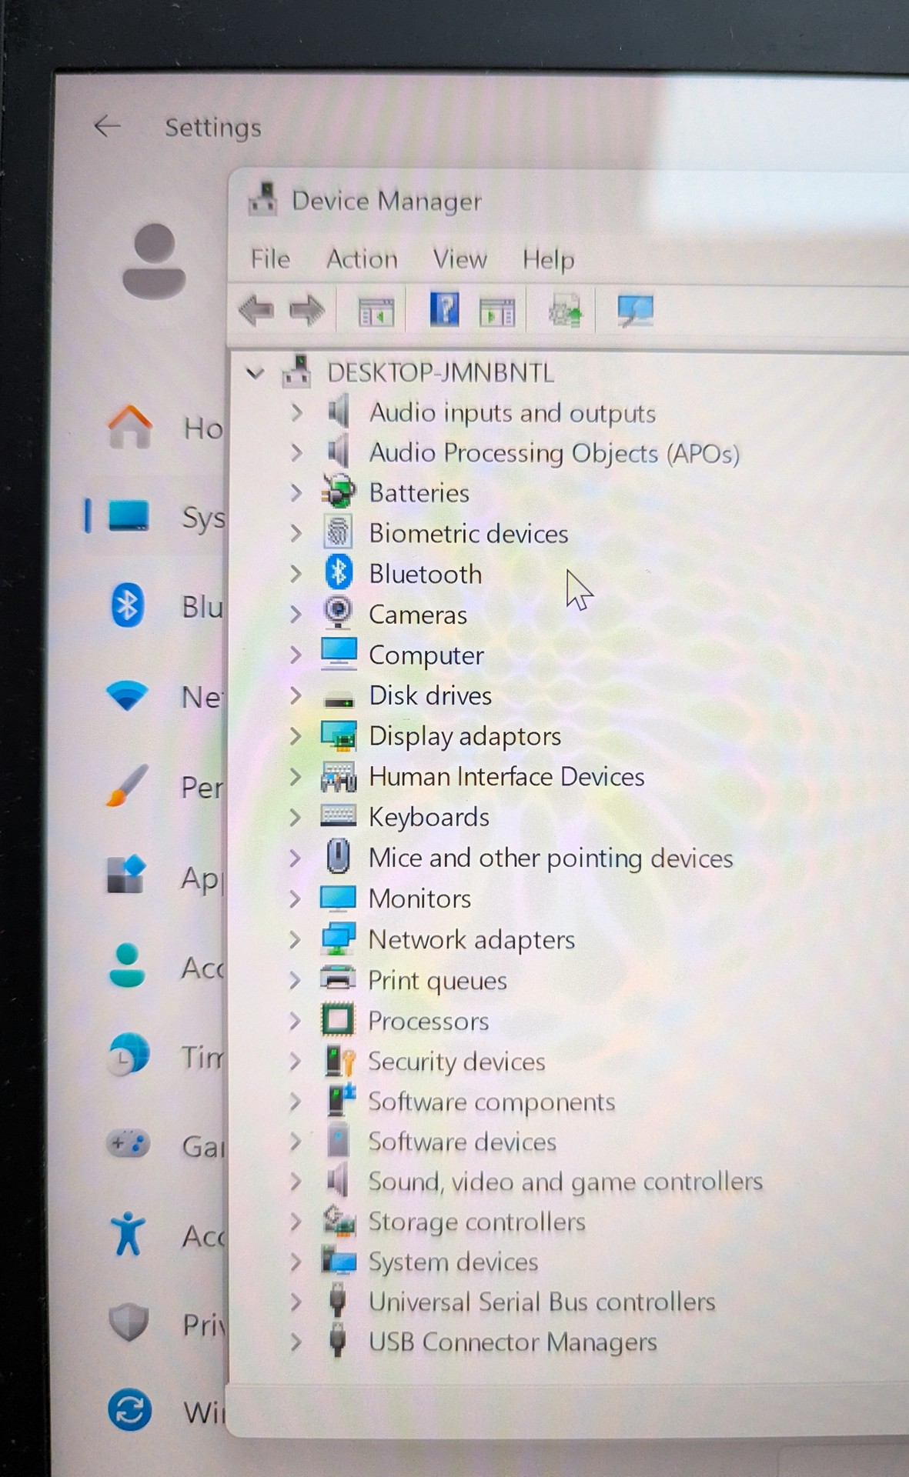909x1477 pixels.
Task: Click the toolbar Forward arrow in Device Manager
Action: (306, 310)
